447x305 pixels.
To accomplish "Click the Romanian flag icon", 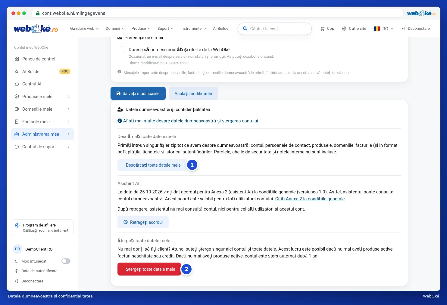I will pyautogui.click(x=377, y=29).
